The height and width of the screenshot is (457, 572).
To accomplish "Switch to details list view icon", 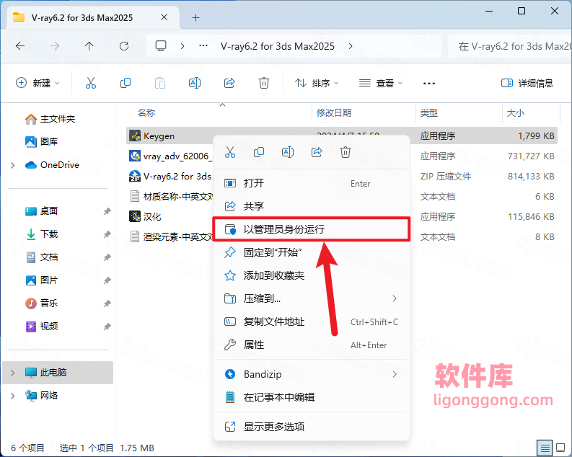I will click(x=545, y=447).
